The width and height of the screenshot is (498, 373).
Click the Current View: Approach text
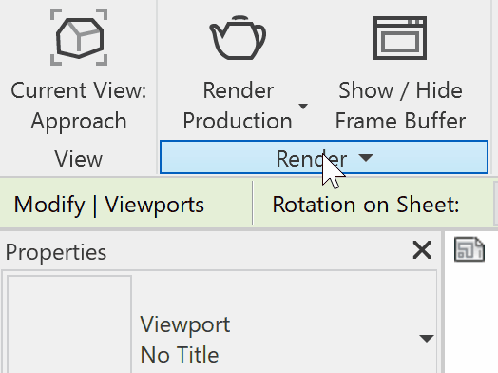[79, 106]
